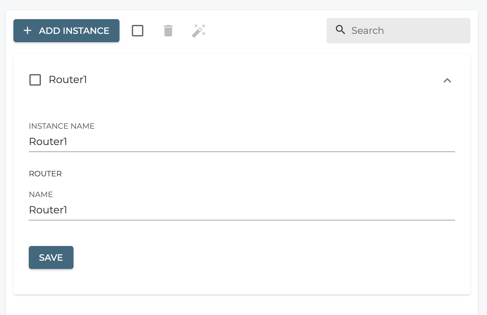Click Router1 value in Instance Name field
Viewport: 487px width, 315px height.
tap(48, 142)
